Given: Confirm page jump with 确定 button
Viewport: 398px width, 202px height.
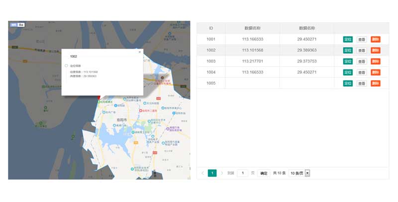Looking at the screenshot, I should point(264,173).
